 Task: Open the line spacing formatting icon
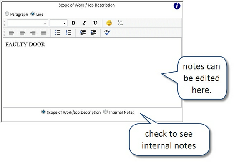(x=120, y=23)
